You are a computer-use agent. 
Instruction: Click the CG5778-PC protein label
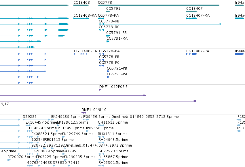coord(109,63)
